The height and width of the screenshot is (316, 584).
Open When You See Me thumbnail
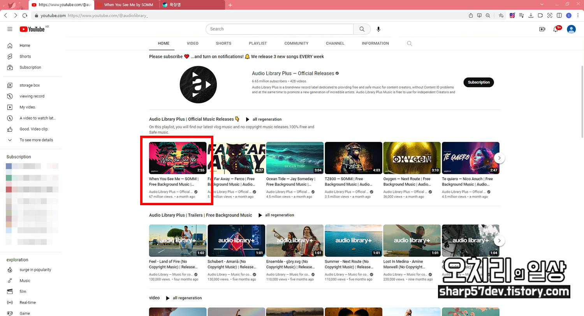[178, 158]
